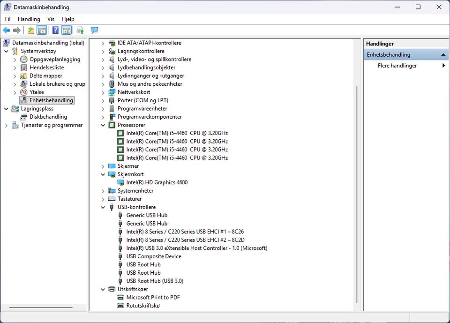Click the scan for hardware changes monitor icon
This screenshot has width=450, height=323.
click(x=94, y=30)
